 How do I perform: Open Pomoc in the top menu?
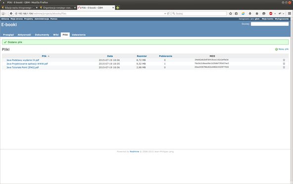pos(54,19)
